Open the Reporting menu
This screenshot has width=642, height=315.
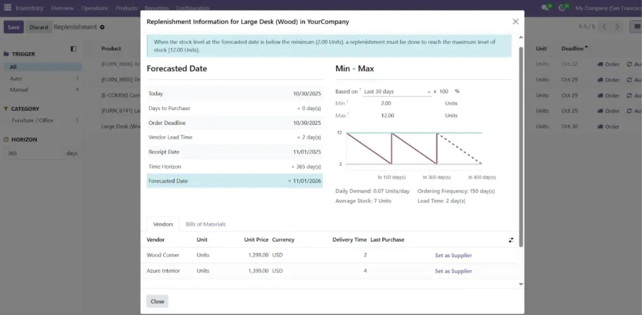coord(156,8)
